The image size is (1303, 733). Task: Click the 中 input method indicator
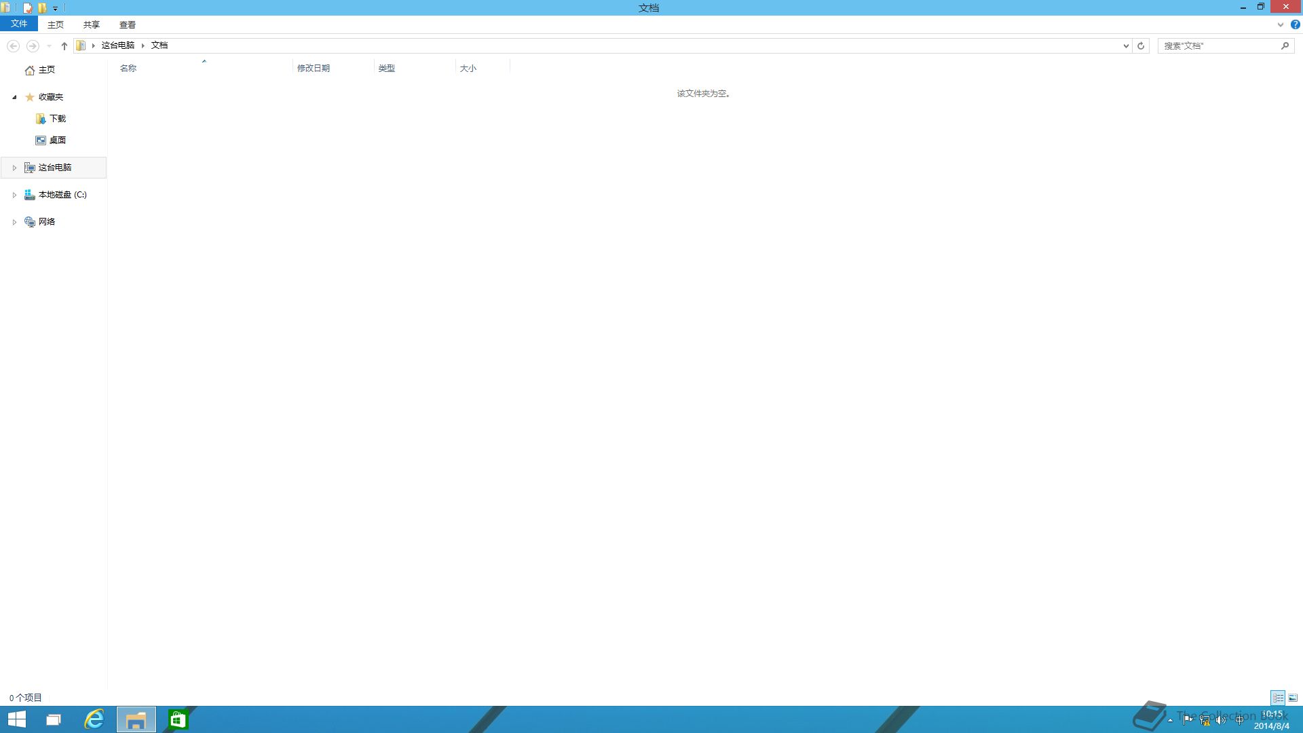(1240, 720)
